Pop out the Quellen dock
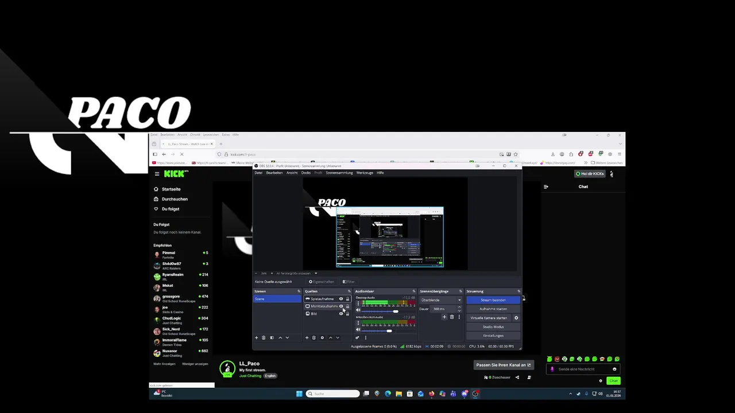Image resolution: width=735 pixels, height=413 pixels. (x=349, y=291)
